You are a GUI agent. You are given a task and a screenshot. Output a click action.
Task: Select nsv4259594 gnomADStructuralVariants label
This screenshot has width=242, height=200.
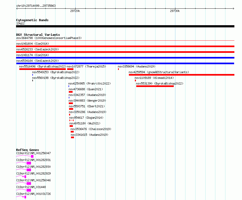pos(159,72)
